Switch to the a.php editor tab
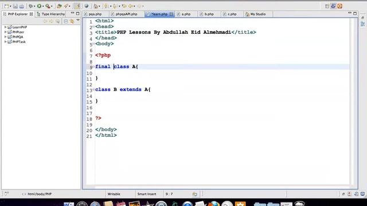 (x=186, y=14)
